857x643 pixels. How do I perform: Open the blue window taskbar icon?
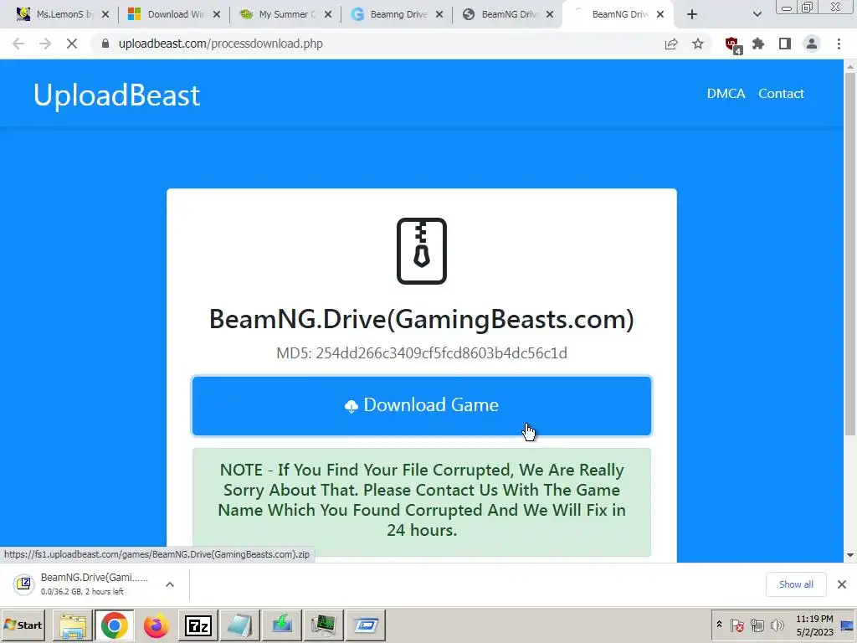(x=366, y=625)
